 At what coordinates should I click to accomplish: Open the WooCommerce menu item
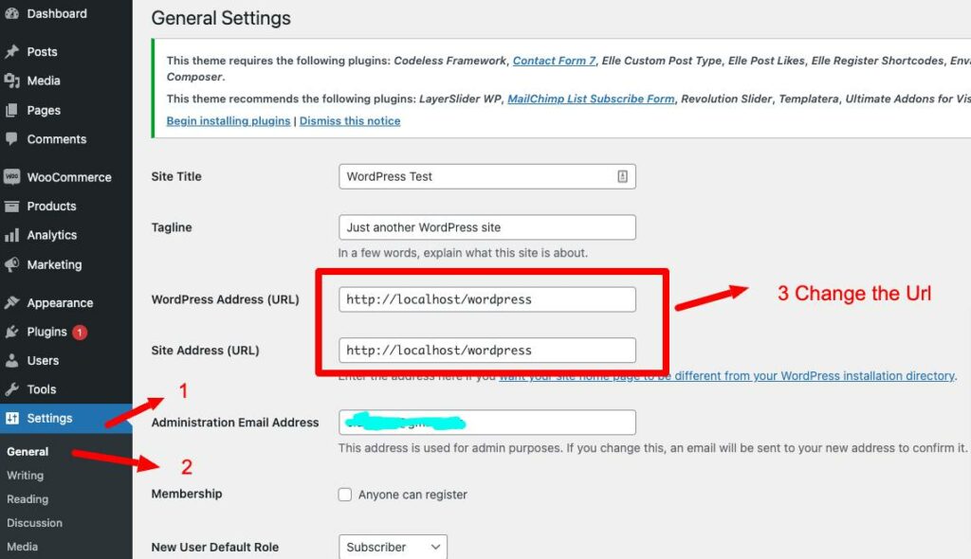click(69, 177)
